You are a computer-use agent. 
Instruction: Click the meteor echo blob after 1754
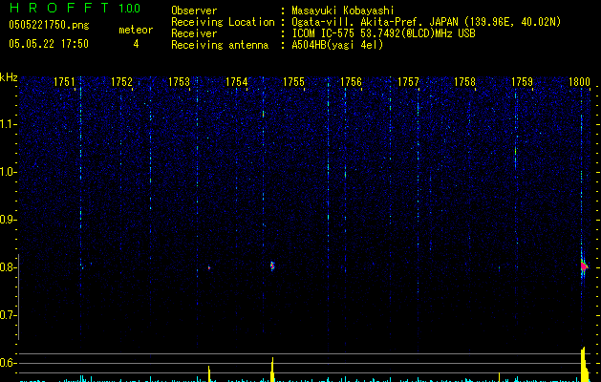[x=272, y=265]
